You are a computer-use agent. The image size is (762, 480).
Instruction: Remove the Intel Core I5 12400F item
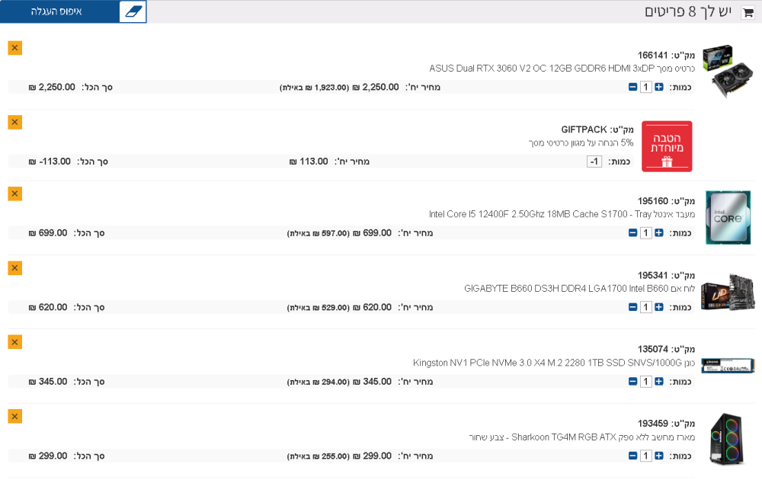tap(15, 194)
